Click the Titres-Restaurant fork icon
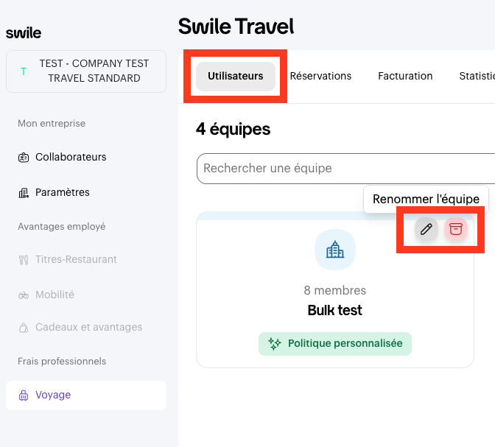 click(x=24, y=259)
